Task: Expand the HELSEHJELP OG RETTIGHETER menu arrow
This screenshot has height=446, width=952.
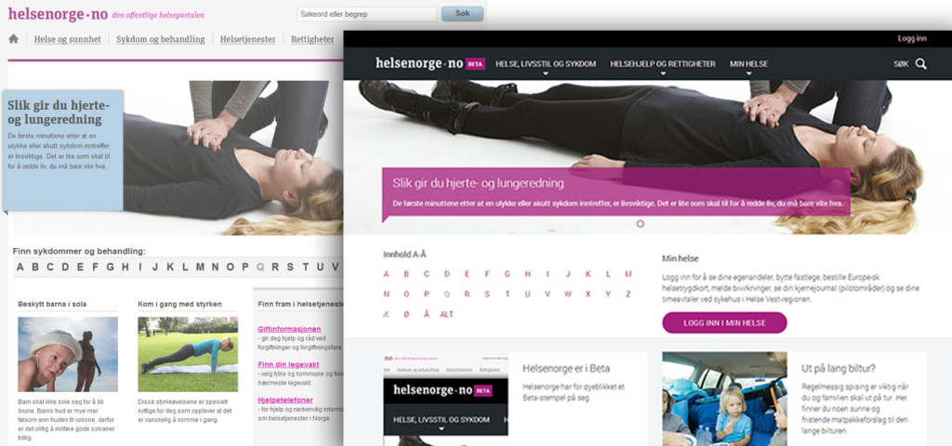Action: [663, 73]
